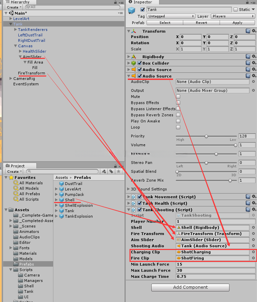Open the Layer dropdown showing Players

point(233,16)
